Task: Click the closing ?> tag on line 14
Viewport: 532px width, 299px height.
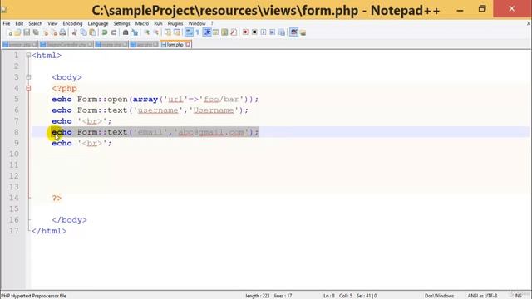Action: tap(57, 198)
